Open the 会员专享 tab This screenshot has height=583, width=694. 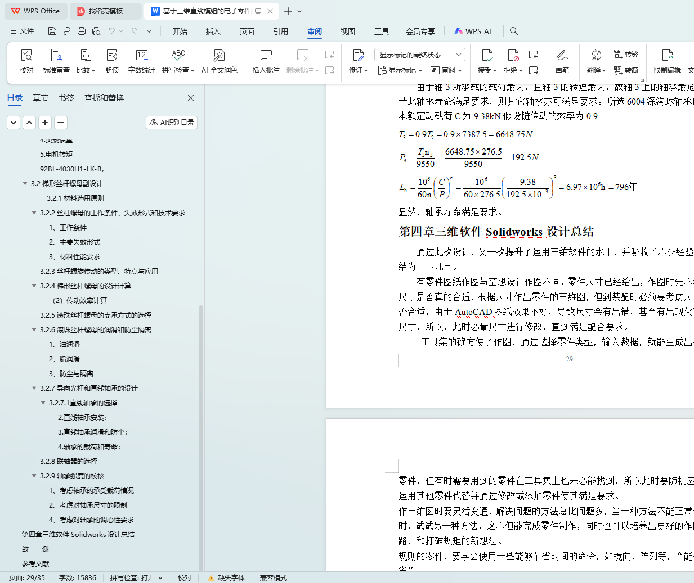pos(420,31)
